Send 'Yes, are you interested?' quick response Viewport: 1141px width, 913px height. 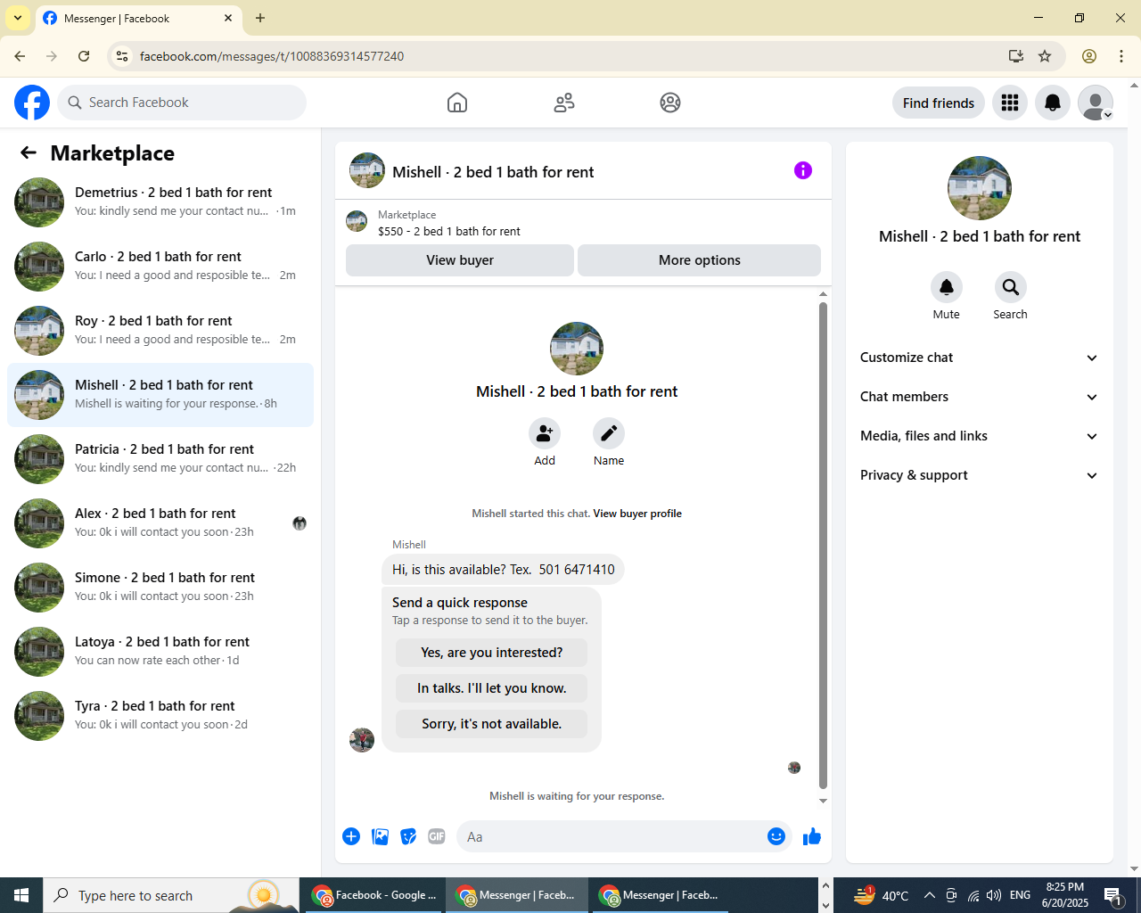pos(492,653)
